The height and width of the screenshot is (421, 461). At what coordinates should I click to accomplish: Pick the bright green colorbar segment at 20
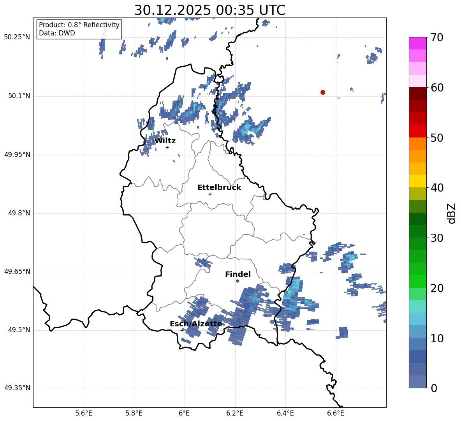(x=417, y=282)
